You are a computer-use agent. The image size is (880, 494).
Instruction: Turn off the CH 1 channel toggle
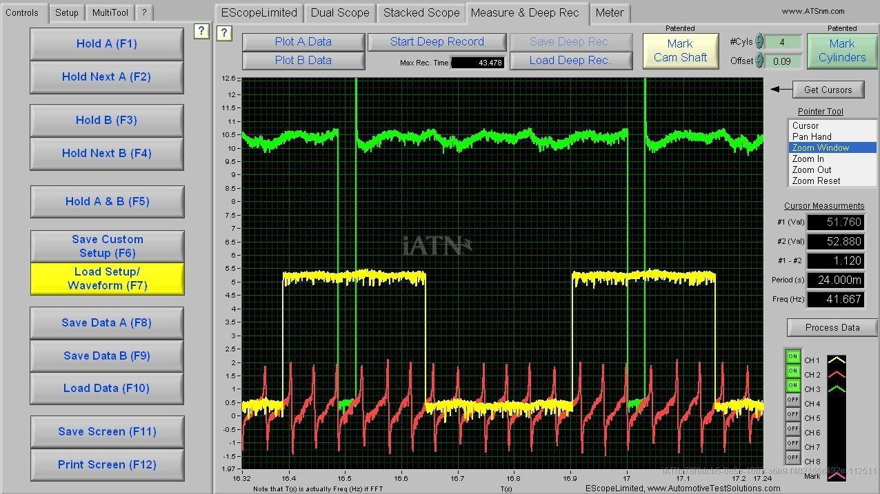(x=793, y=357)
